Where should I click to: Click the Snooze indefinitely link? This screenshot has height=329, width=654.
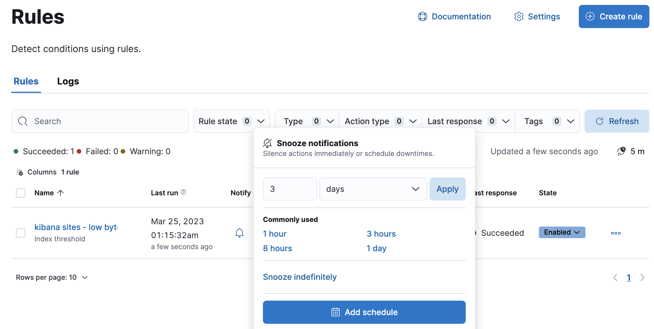coord(300,277)
